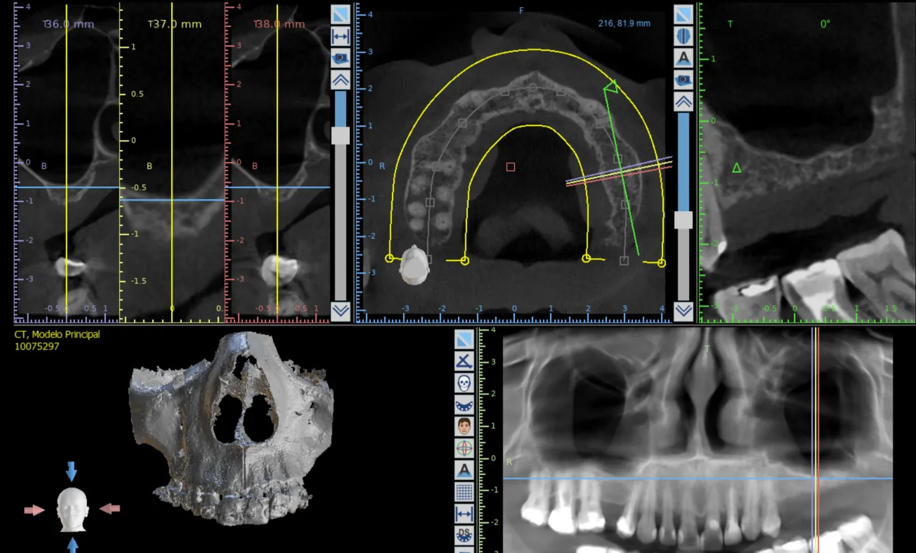Click the pink arrow left of the head model
This screenshot has height=553, width=916.
point(34,510)
